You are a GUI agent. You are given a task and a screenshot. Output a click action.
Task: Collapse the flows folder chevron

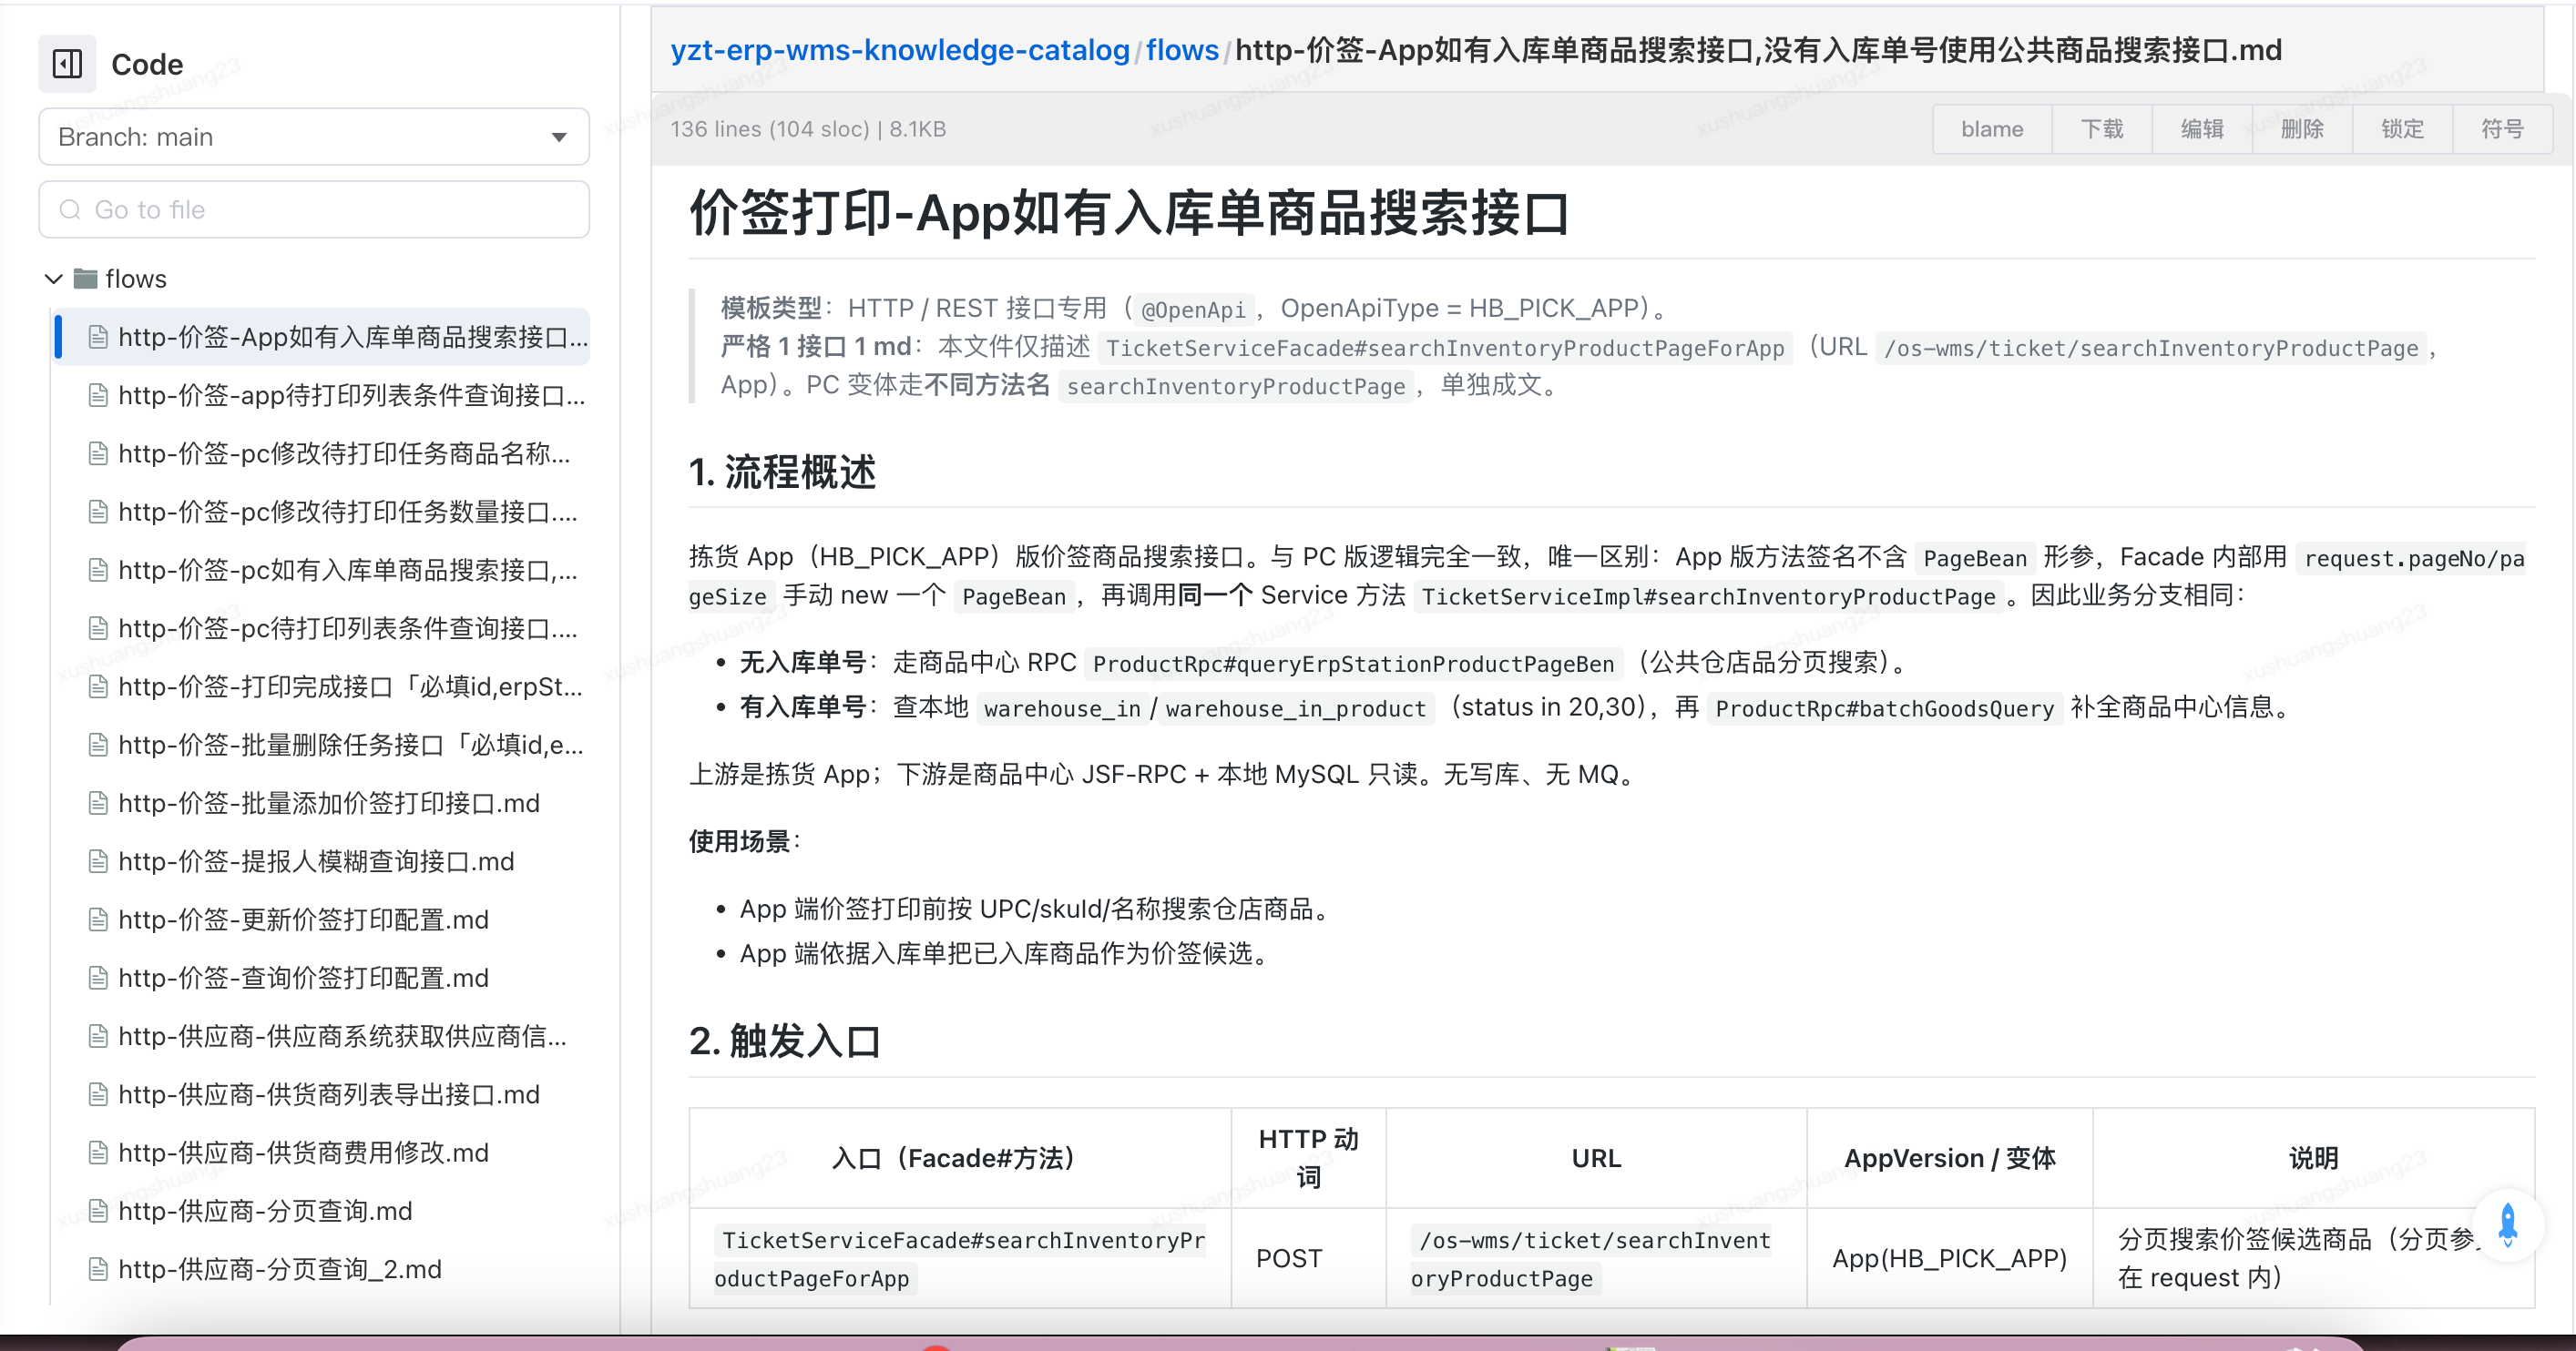(x=54, y=278)
